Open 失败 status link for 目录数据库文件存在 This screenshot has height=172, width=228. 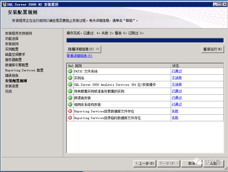175,111
